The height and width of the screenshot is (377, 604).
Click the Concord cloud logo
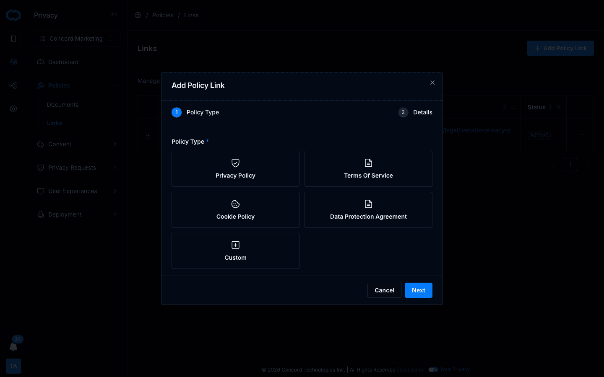13,15
